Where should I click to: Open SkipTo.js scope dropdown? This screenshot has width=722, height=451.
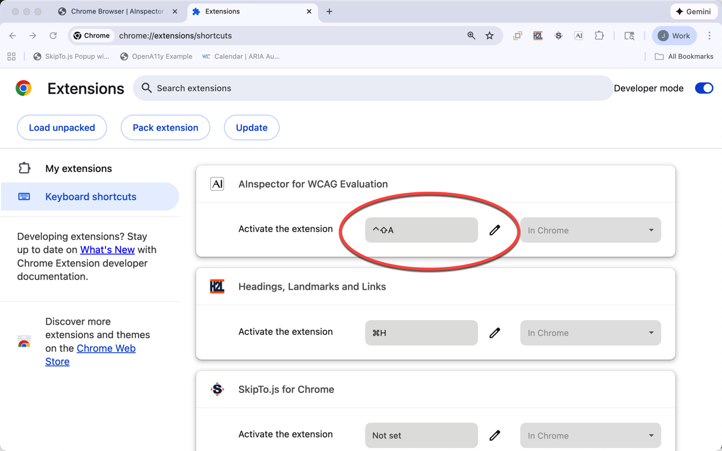click(x=590, y=435)
